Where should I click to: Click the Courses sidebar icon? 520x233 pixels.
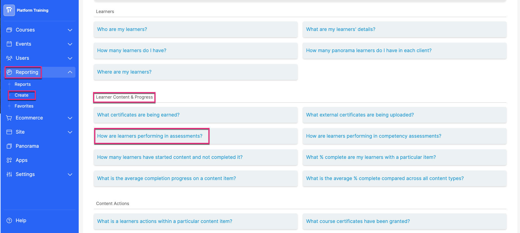(9, 30)
